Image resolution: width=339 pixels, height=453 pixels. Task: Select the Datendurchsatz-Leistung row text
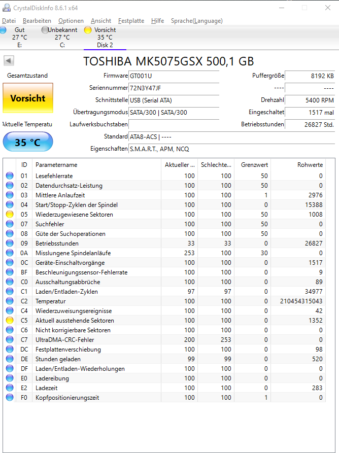point(69,186)
